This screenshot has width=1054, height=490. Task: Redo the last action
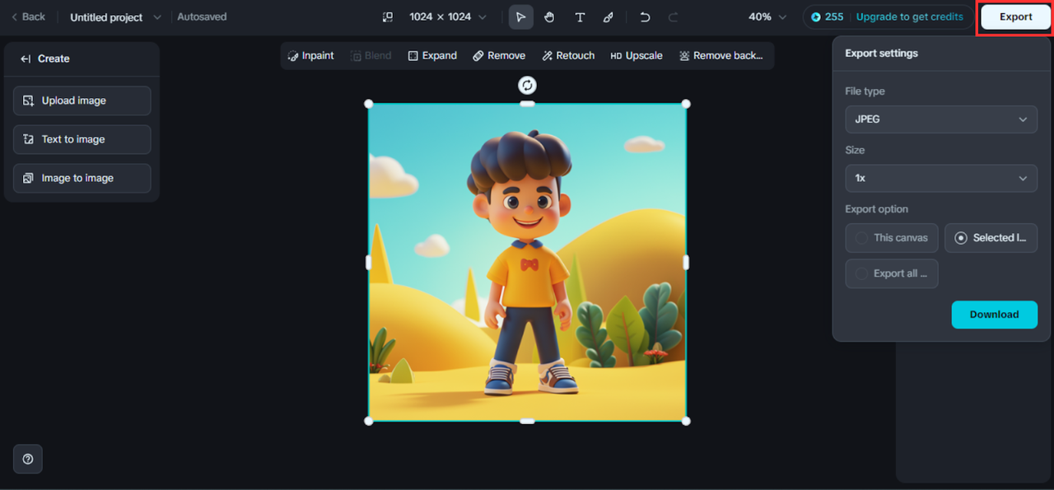[673, 16]
